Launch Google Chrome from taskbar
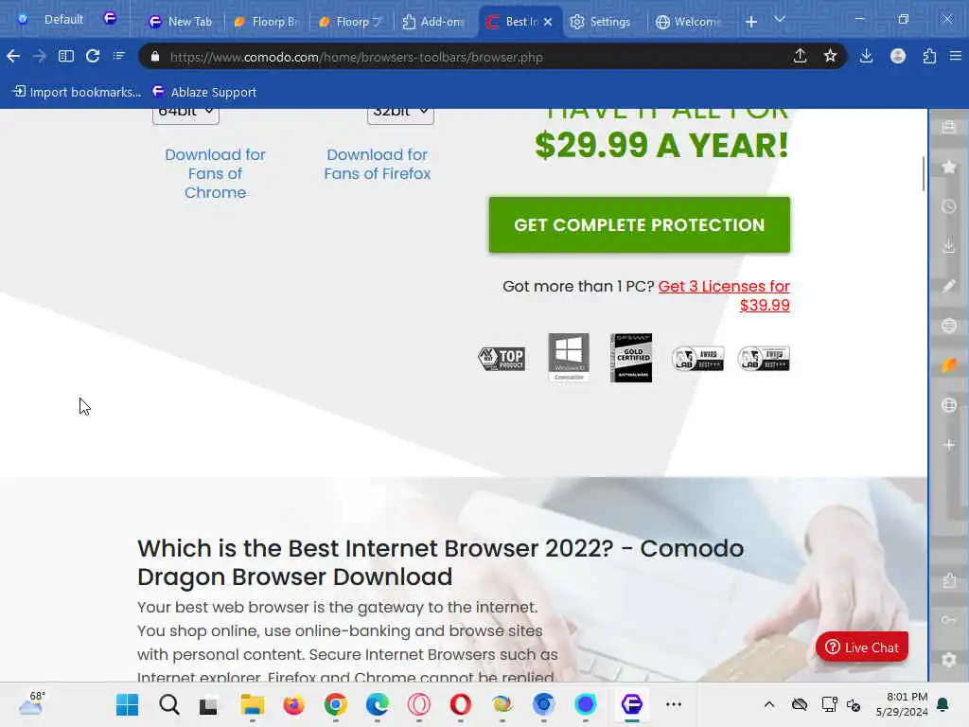 click(x=336, y=704)
